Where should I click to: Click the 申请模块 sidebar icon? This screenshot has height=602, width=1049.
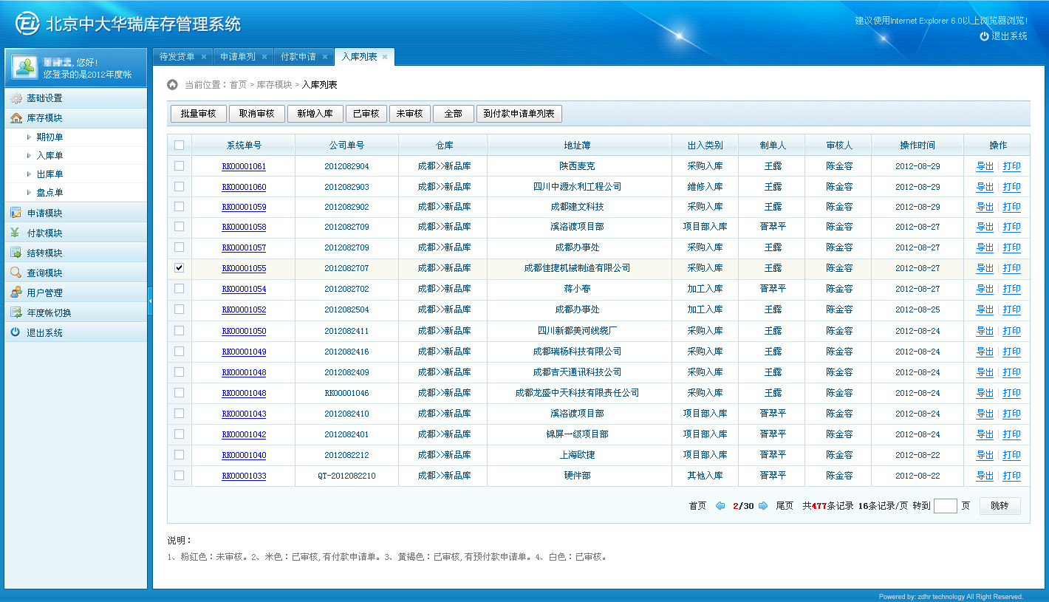[16, 213]
